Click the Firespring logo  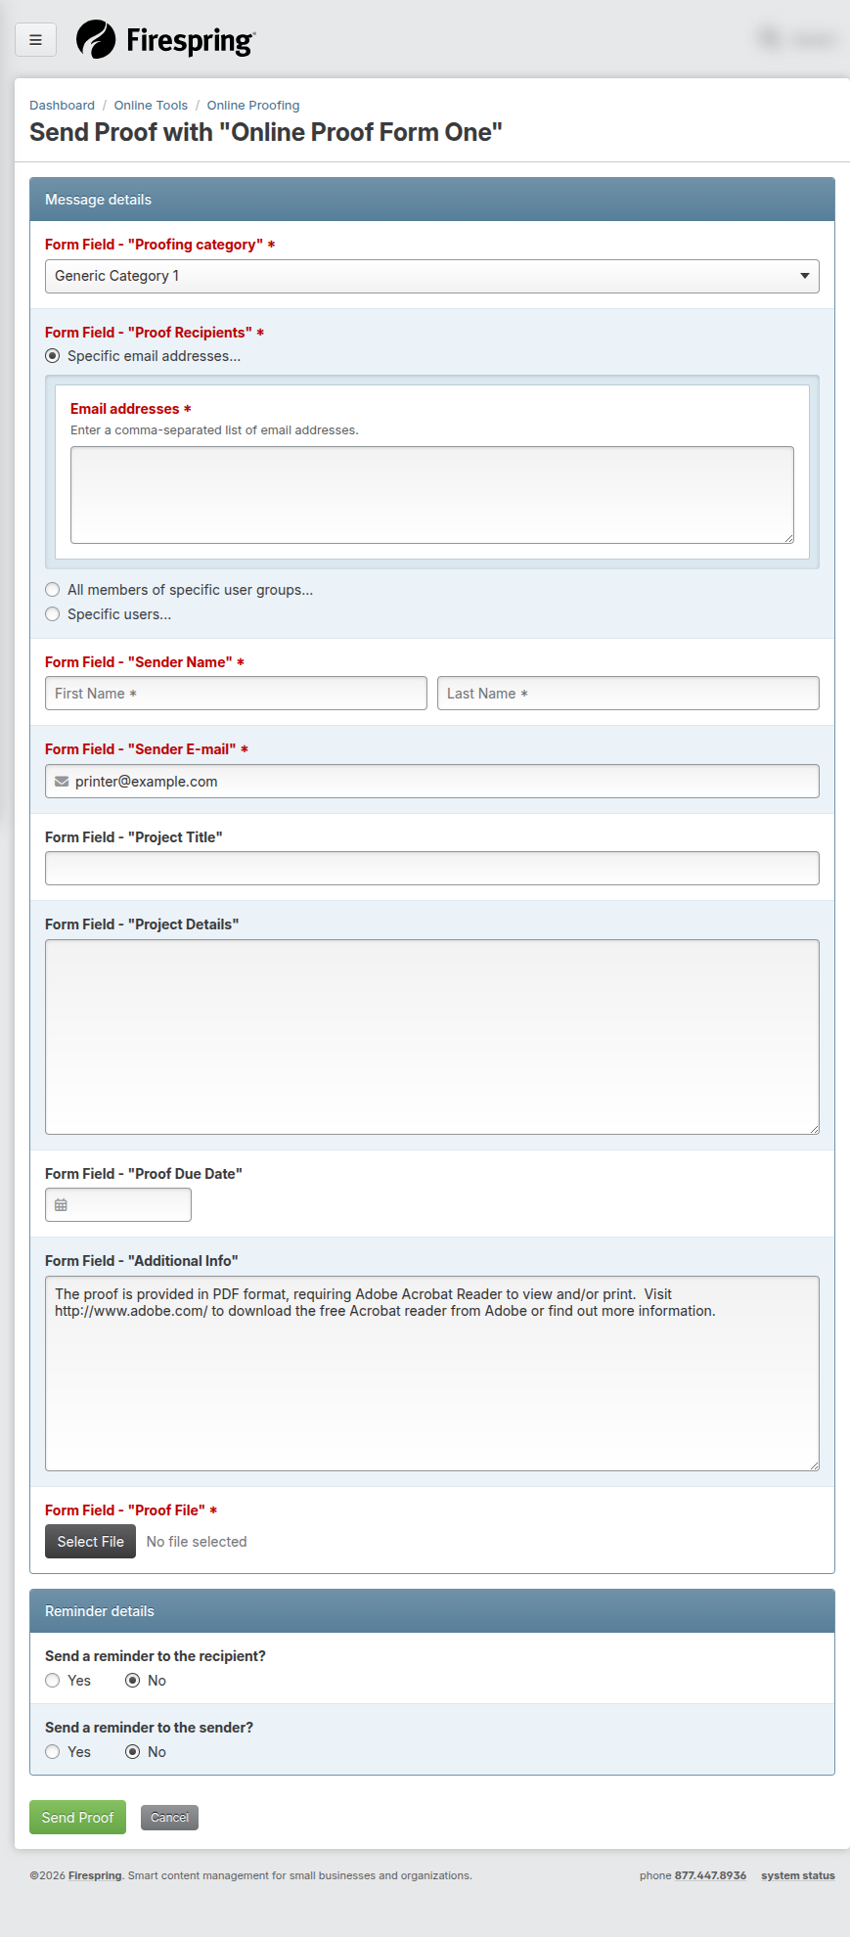(x=165, y=40)
